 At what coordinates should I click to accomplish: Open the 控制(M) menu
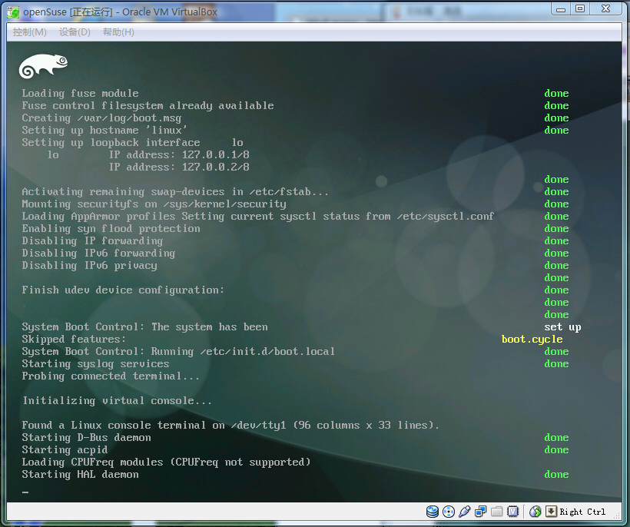coord(29,32)
